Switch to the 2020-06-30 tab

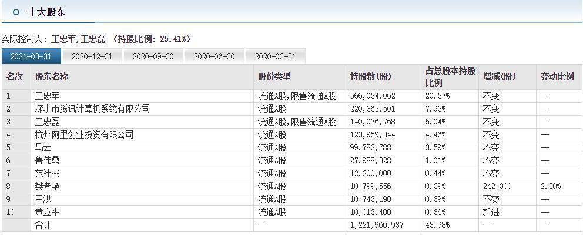click(214, 56)
